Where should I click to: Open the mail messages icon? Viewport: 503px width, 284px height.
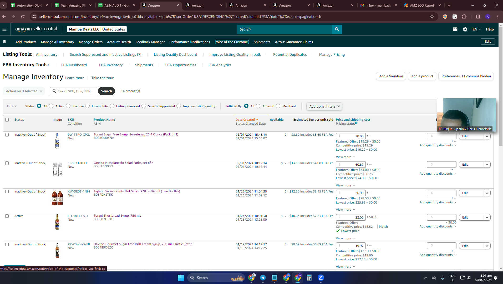[455, 29]
